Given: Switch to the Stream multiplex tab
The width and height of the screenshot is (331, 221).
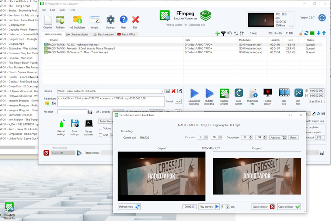Looking at the screenshot, I should [x=78, y=34].
